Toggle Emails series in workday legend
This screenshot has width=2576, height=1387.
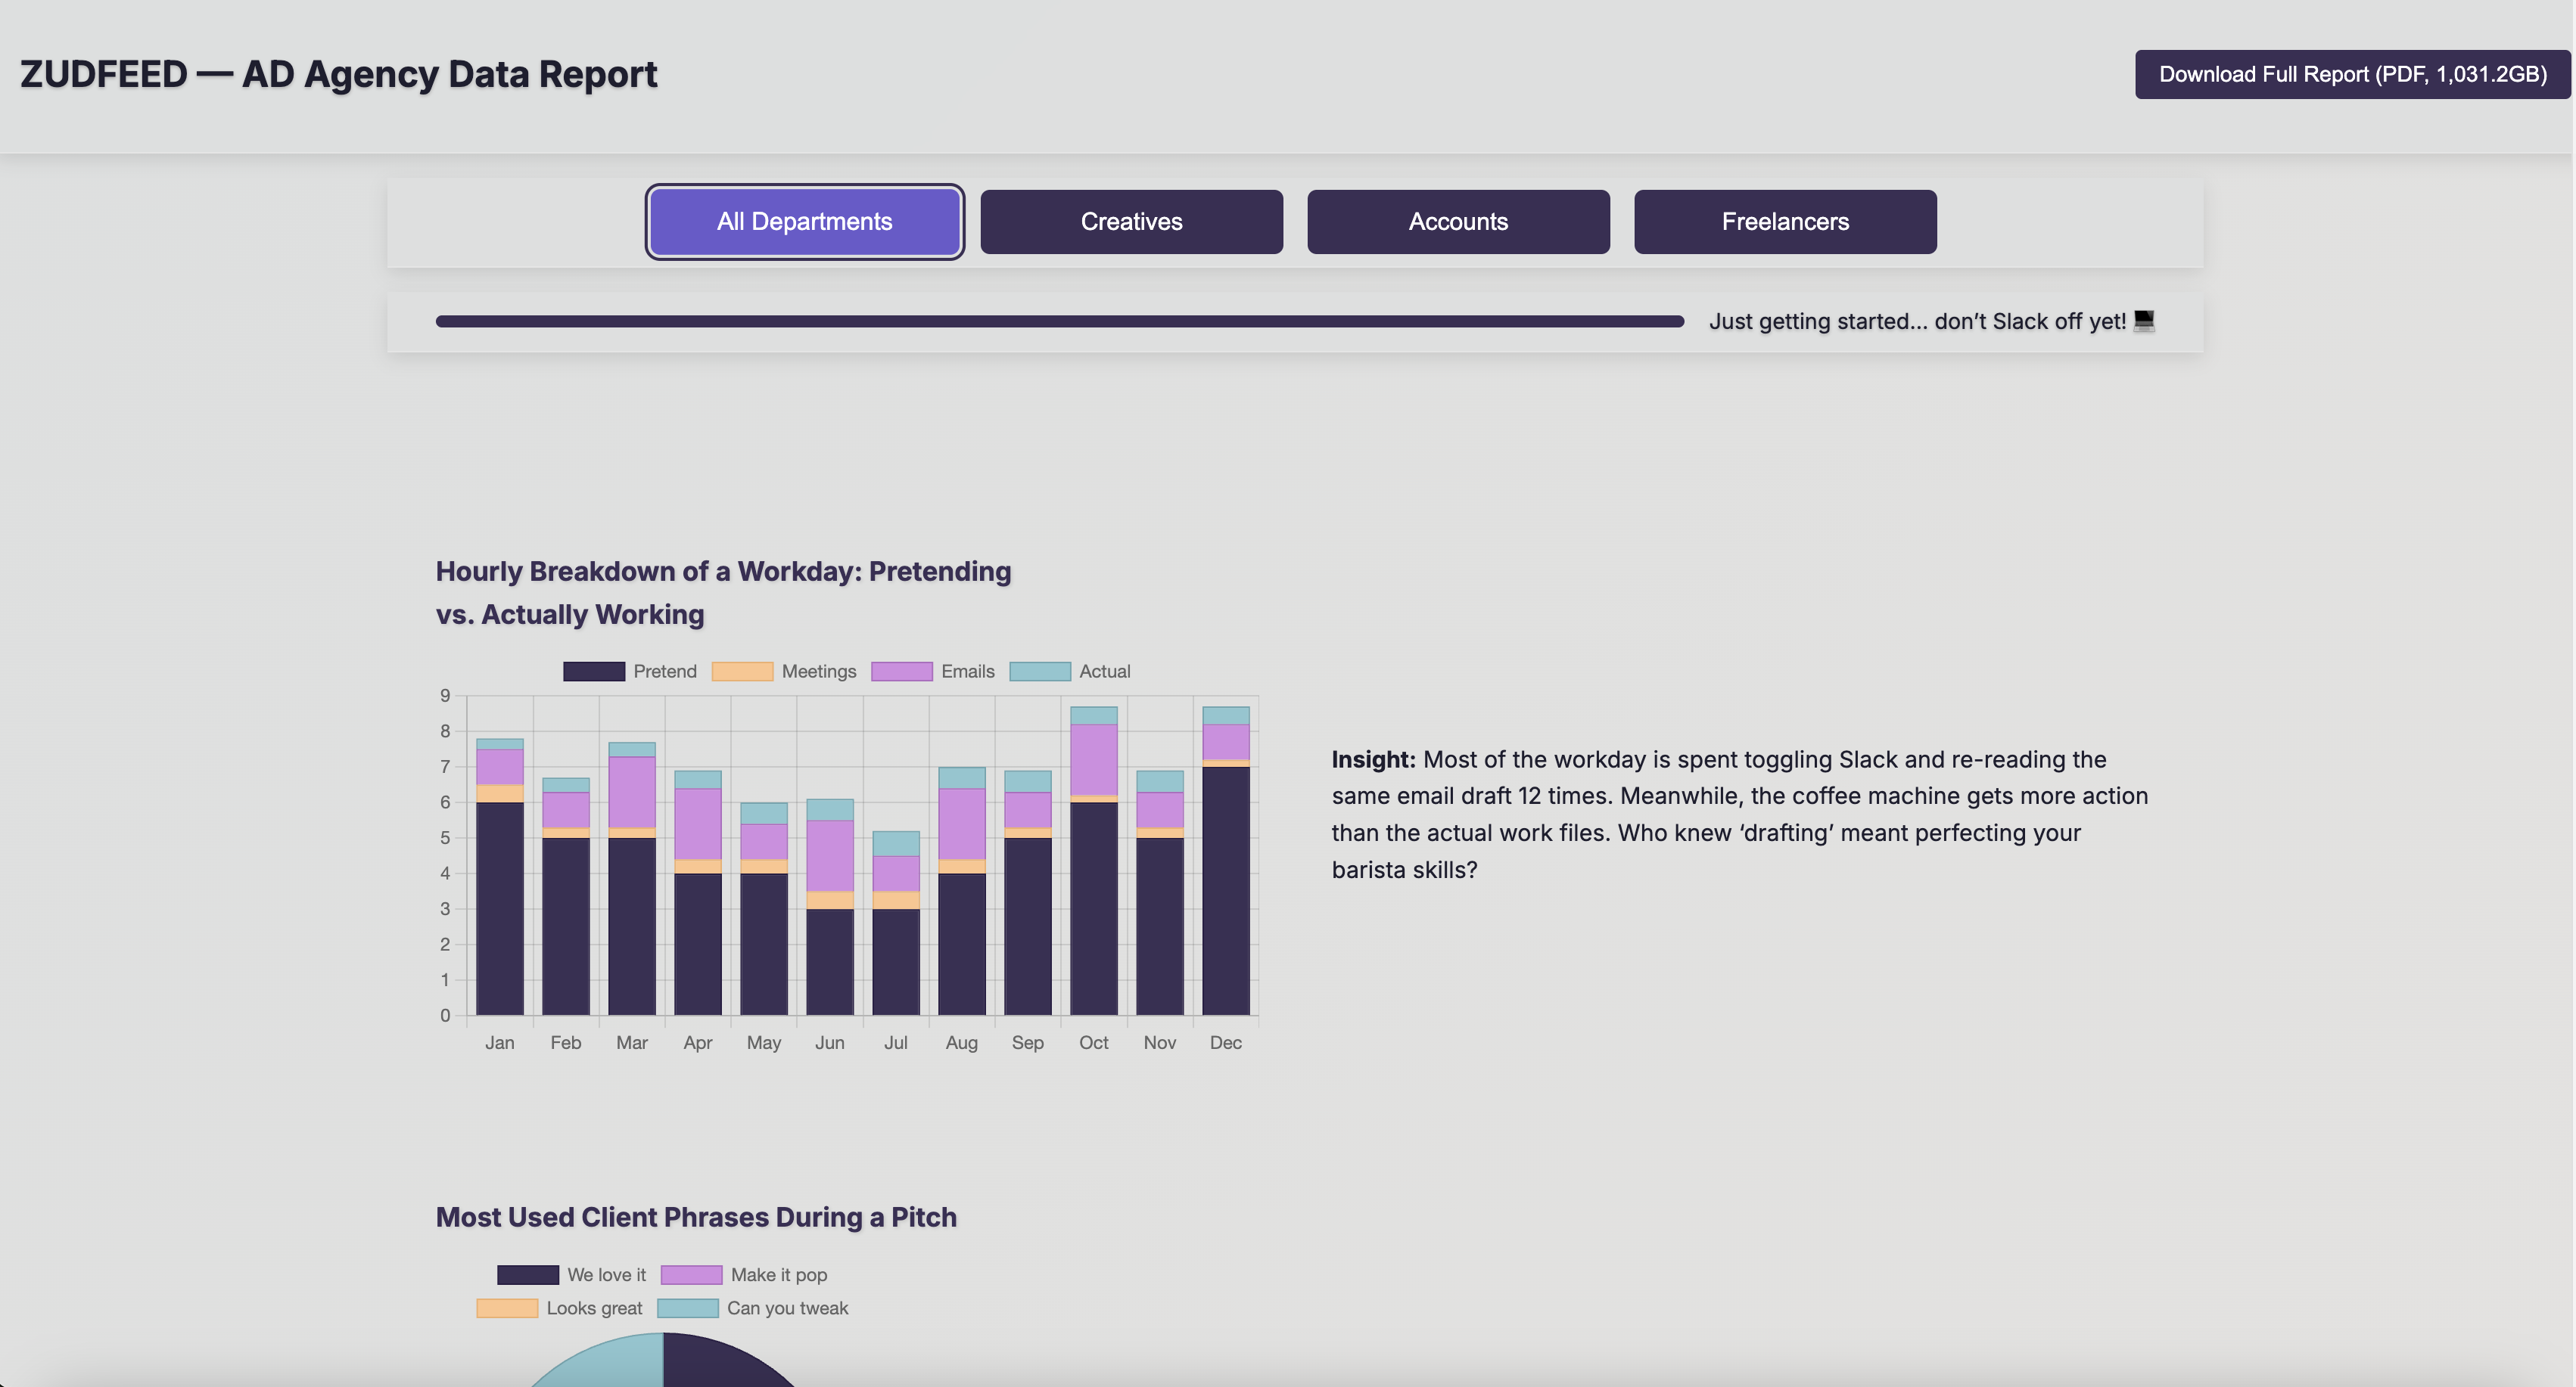932,672
